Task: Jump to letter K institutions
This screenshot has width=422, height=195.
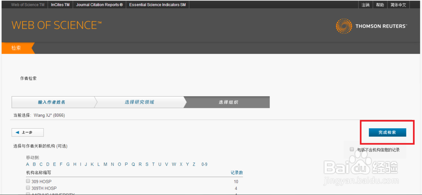Action: 92,164
